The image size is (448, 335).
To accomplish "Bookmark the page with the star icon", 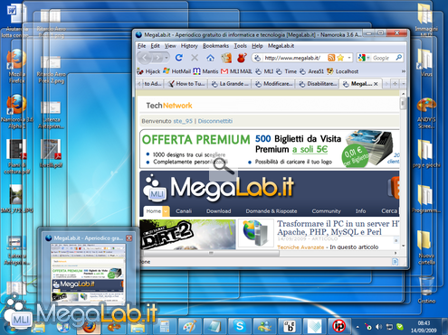I will click(340, 58).
